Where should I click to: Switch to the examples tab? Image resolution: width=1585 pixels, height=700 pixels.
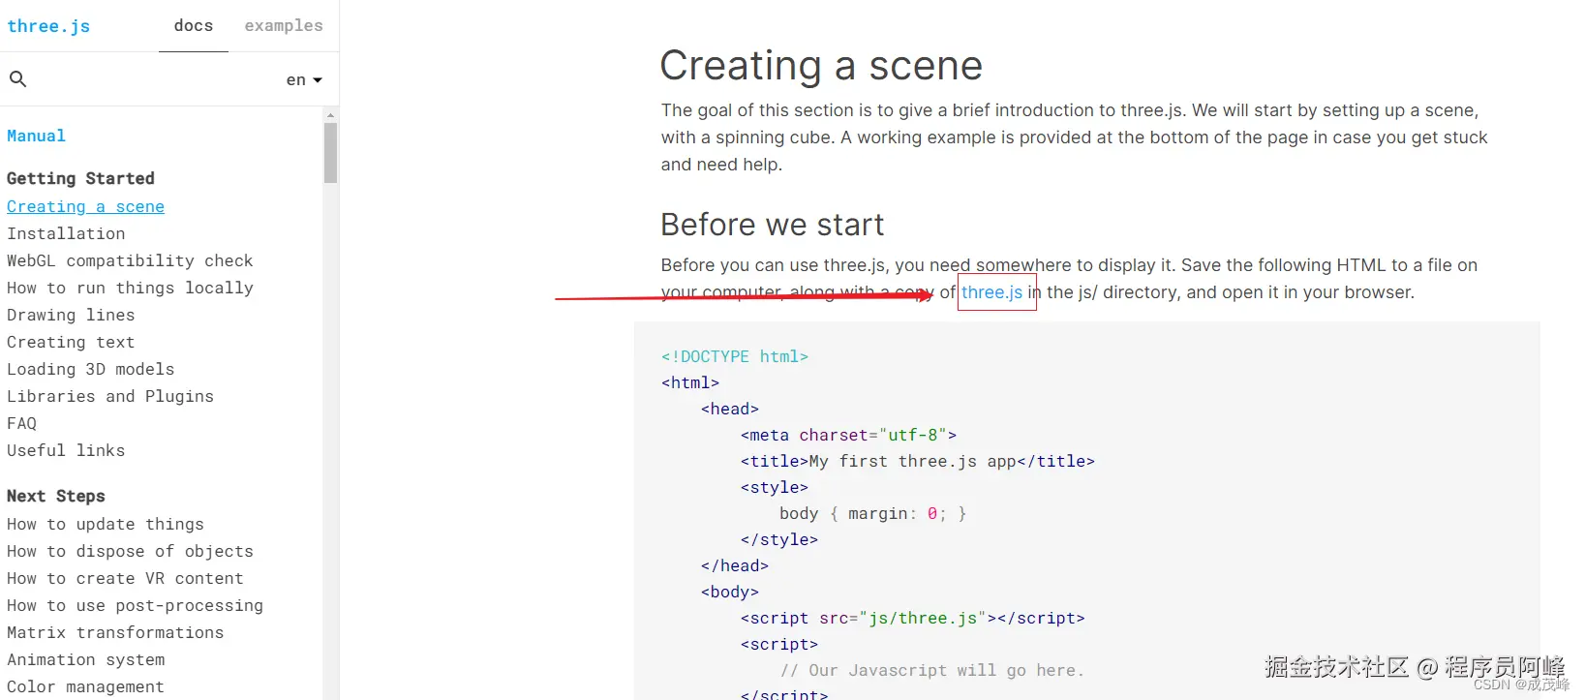[x=284, y=26]
